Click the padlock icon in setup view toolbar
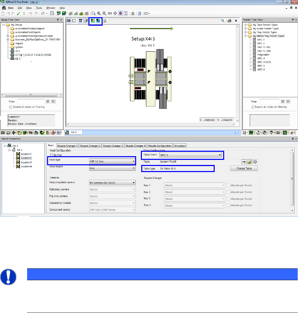The height and width of the screenshot is (313, 298). pos(105,21)
